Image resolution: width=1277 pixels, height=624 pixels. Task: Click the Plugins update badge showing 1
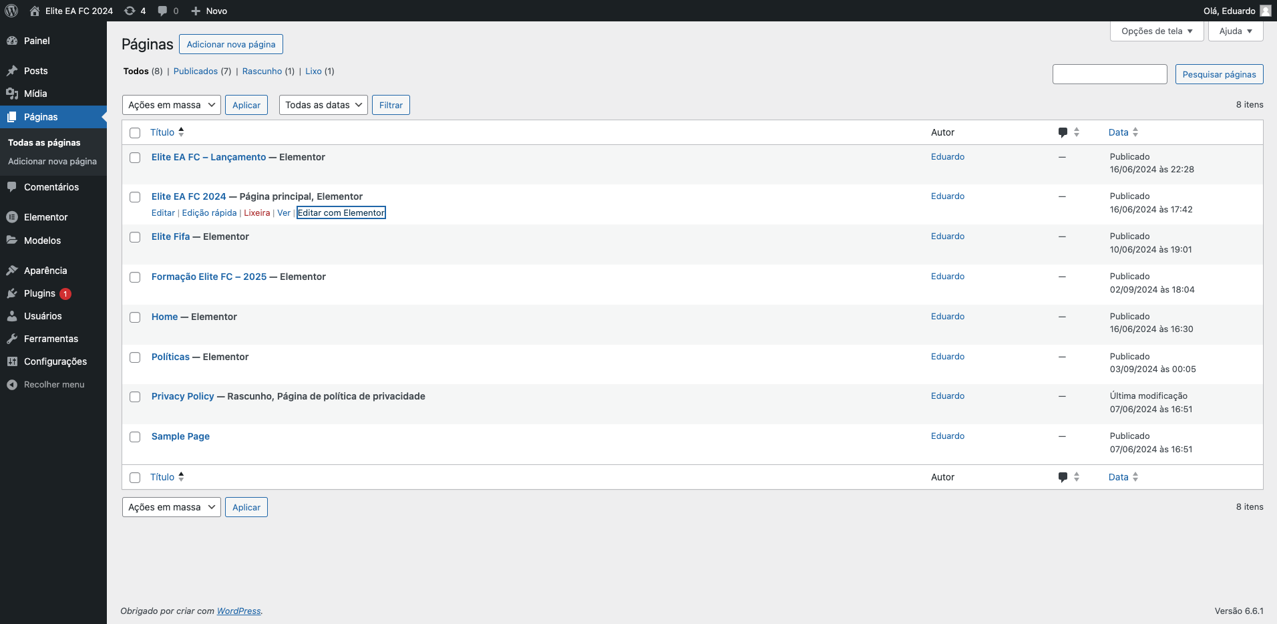(x=65, y=294)
